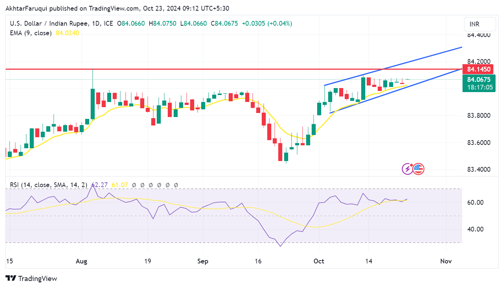Click the red 84.1450 price label
Viewport: 504px width, 288px height.
tap(479, 69)
